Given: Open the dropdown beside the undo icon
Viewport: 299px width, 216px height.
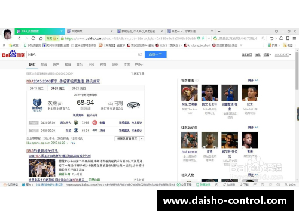Looking at the screenshot, I should (x=276, y=38).
